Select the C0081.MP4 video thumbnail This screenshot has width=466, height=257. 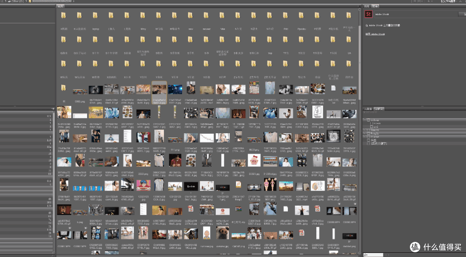click(64, 235)
